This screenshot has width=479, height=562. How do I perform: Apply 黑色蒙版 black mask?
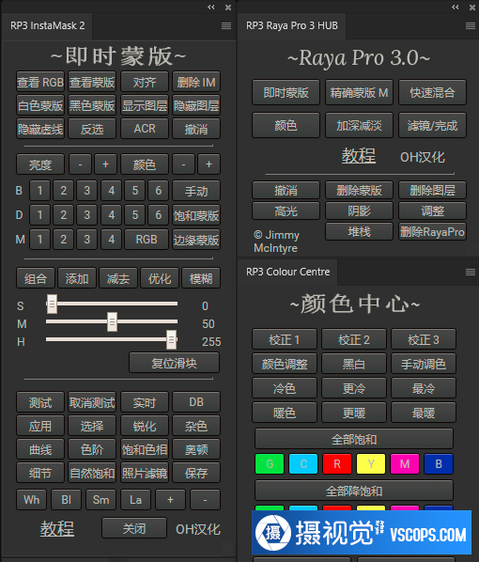pyautogui.click(x=92, y=105)
